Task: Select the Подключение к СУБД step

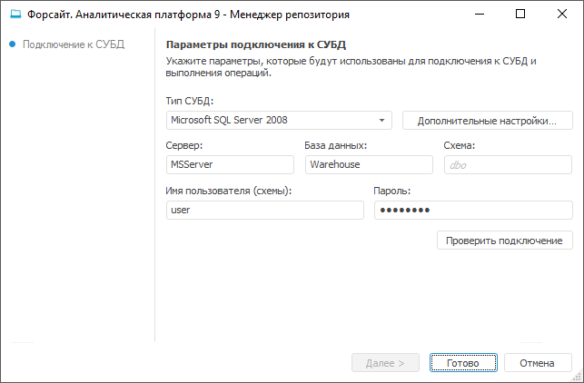Action: click(x=74, y=44)
